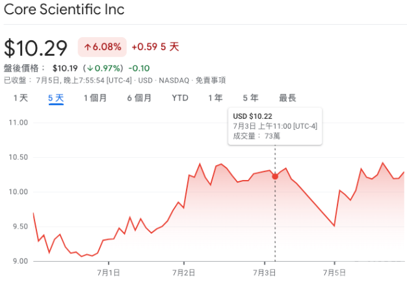The height and width of the screenshot is (282, 407).
Task: Click the 7月5日 date label on axis
Action: coord(334,273)
